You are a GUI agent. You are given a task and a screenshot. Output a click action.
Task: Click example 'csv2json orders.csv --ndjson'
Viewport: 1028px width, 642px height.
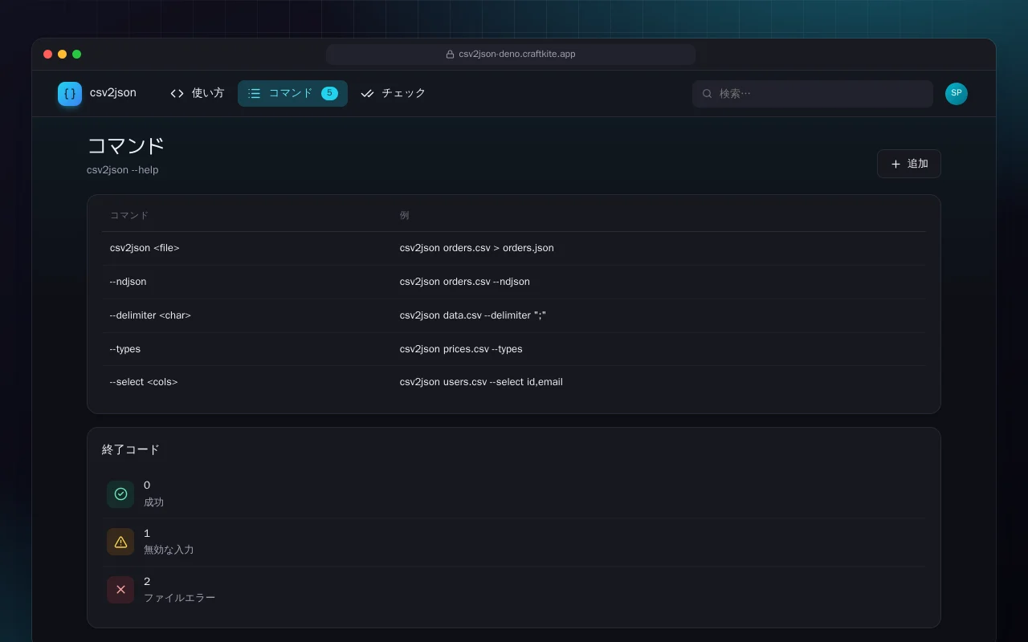click(x=465, y=282)
